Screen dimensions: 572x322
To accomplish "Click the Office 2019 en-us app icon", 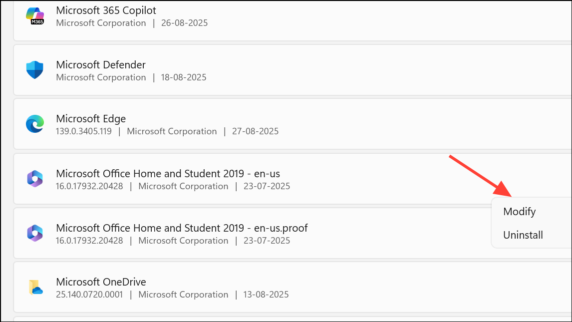I will [35, 178].
